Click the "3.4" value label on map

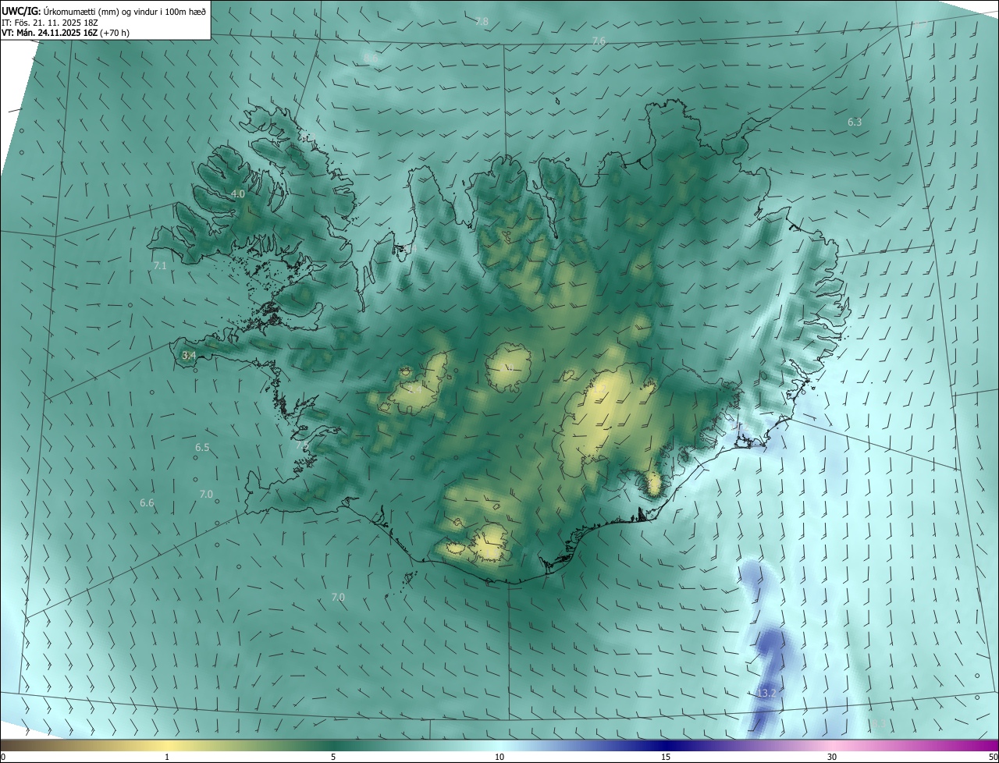click(x=188, y=355)
